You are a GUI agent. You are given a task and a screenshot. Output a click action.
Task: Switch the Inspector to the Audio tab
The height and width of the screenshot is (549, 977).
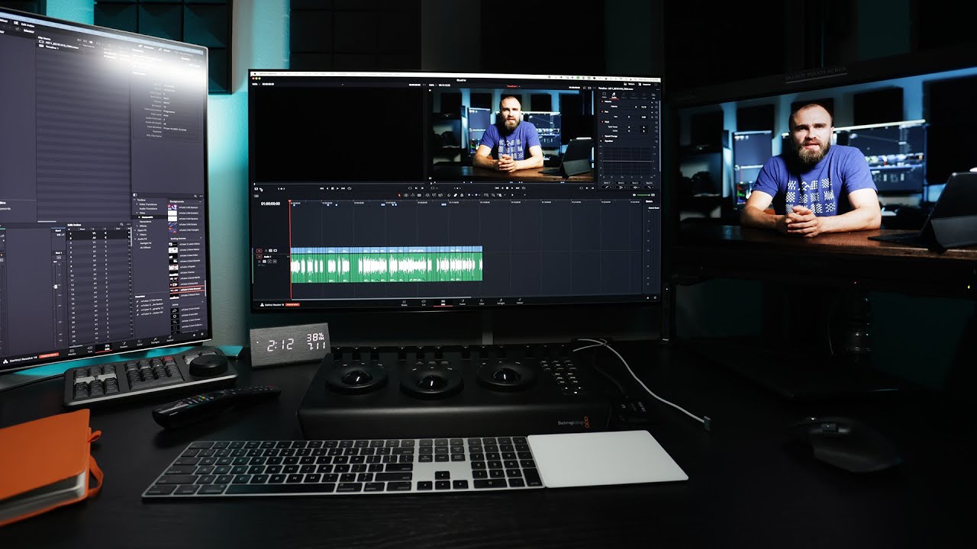click(614, 95)
